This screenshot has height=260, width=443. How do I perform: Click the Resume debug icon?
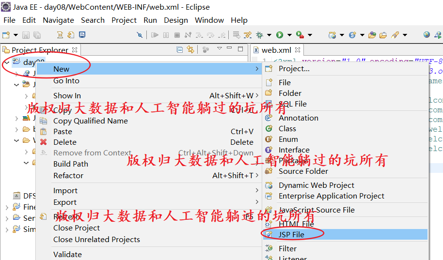point(155,35)
